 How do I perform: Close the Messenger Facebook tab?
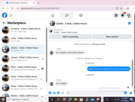point(34,3)
